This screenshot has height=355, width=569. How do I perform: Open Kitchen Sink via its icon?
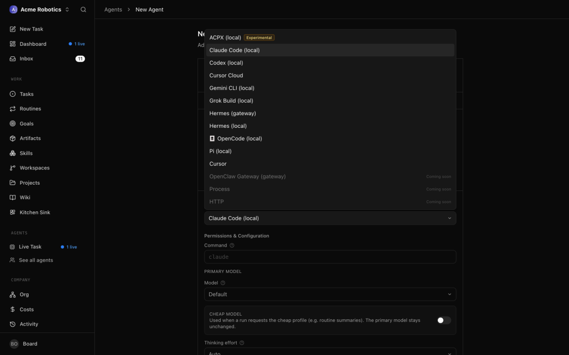[13, 212]
